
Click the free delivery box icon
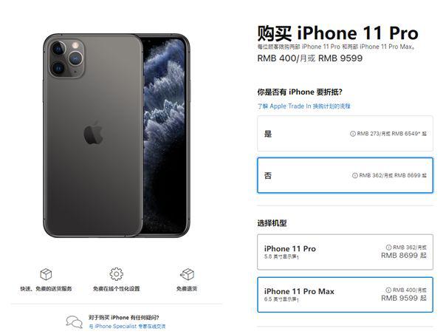click(46, 274)
